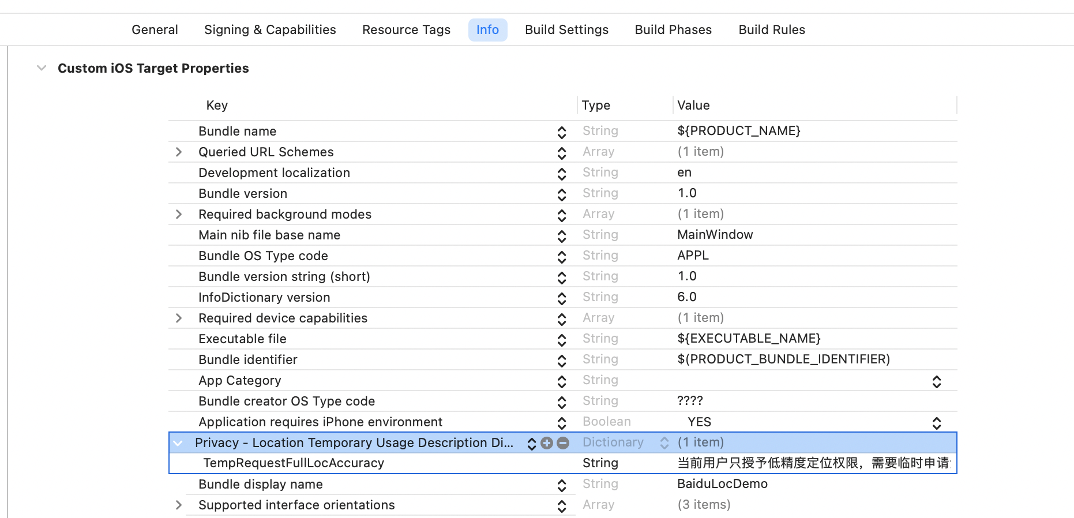Collapse the Privacy Location Temporary Usage dictionary
The image size is (1074, 518).
[x=178, y=443]
